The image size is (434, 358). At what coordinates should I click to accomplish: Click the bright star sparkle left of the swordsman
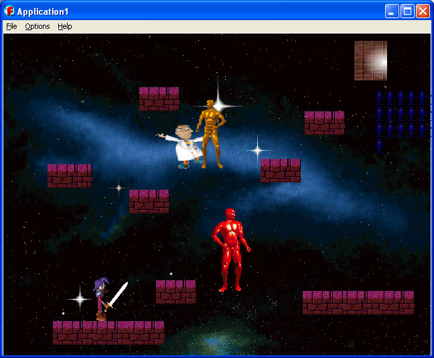pos(79,298)
